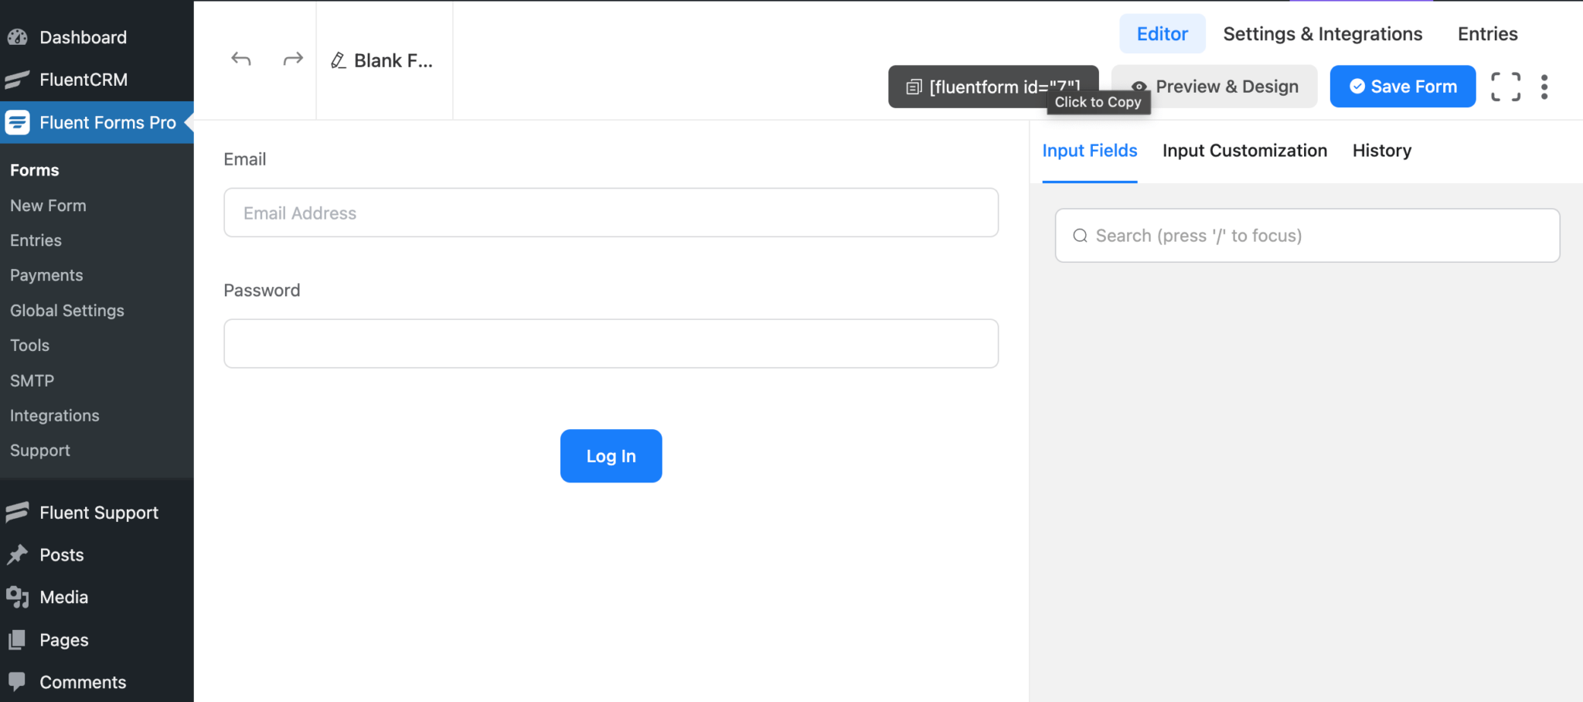Enter fullscreen mode via the expand icon
The image size is (1583, 702).
pyautogui.click(x=1505, y=87)
